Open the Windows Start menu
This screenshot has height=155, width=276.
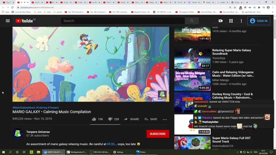pyautogui.click(x=3, y=152)
